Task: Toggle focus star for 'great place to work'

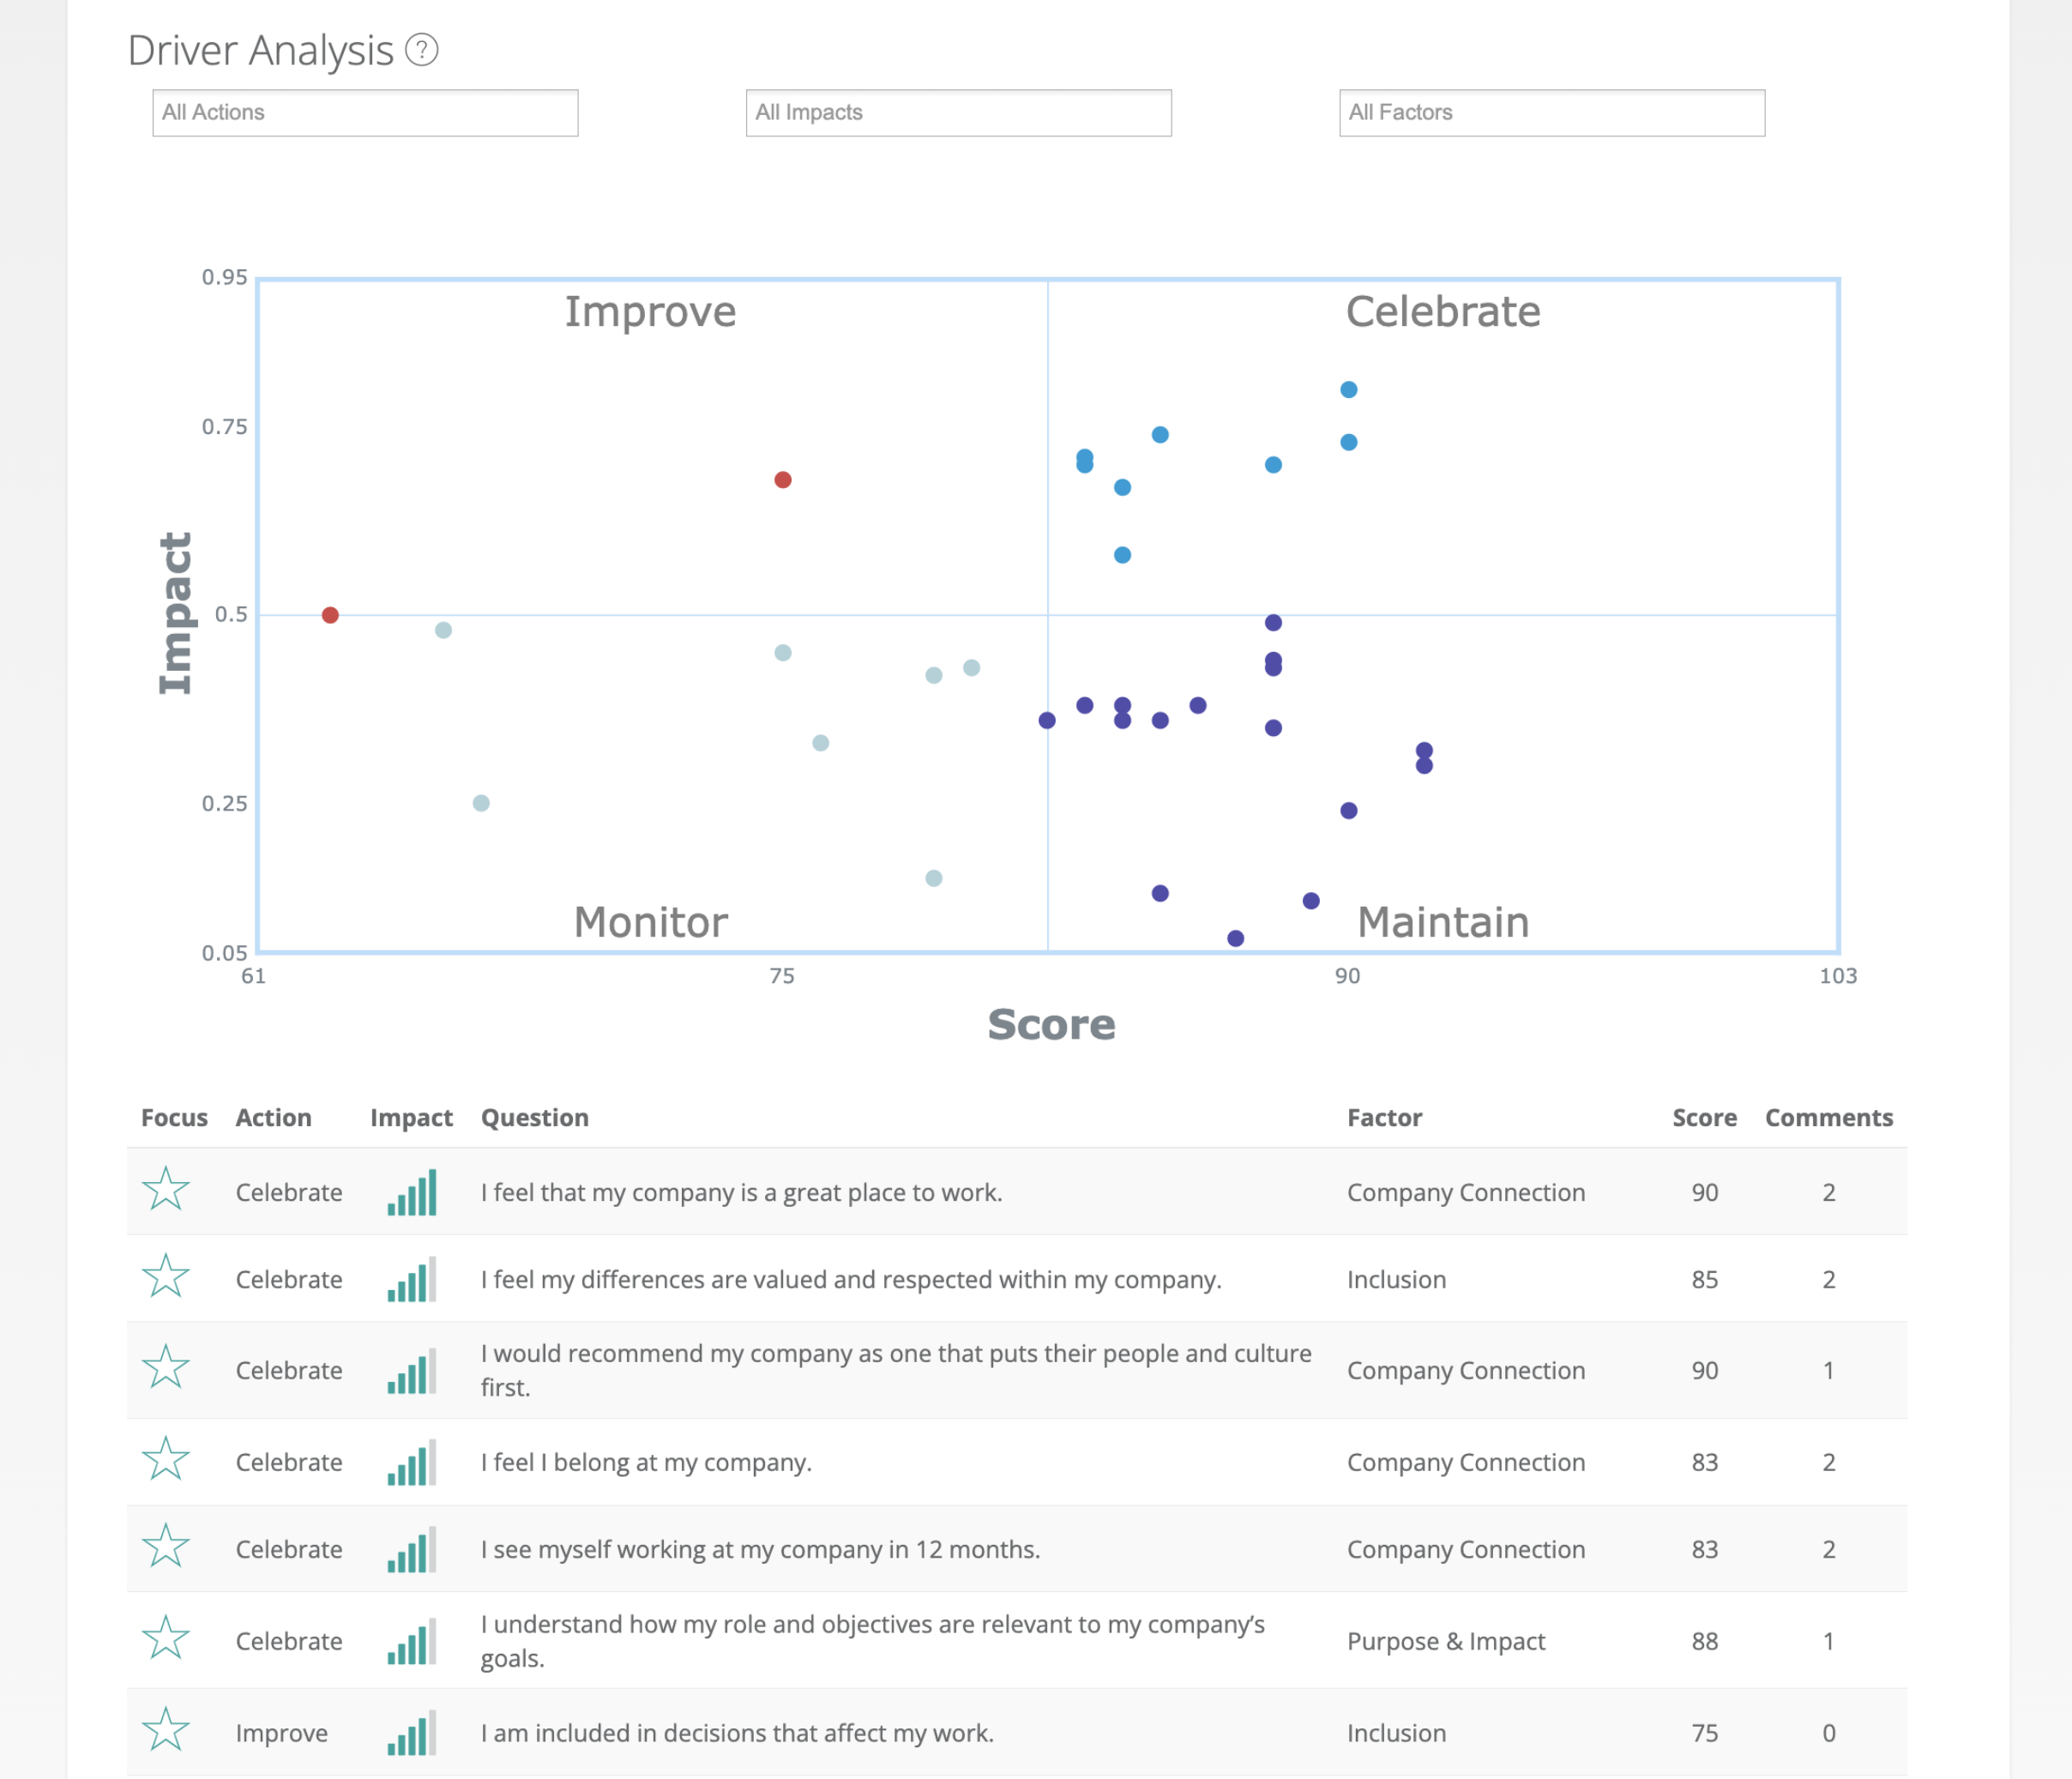Action: [166, 1192]
